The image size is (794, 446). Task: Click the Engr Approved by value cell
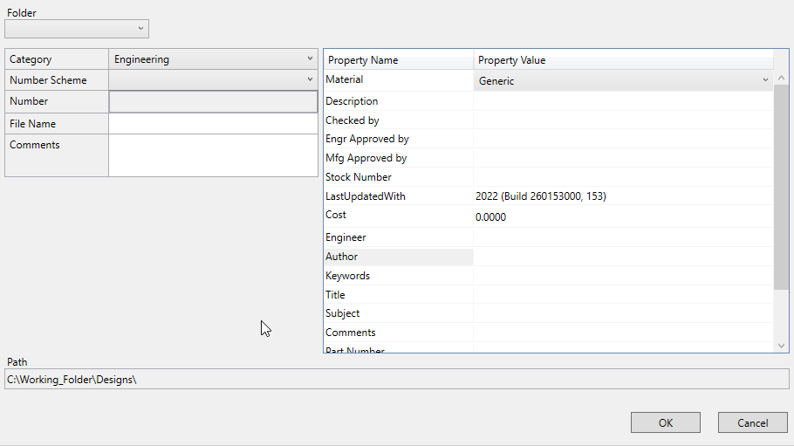pyautogui.click(x=623, y=140)
